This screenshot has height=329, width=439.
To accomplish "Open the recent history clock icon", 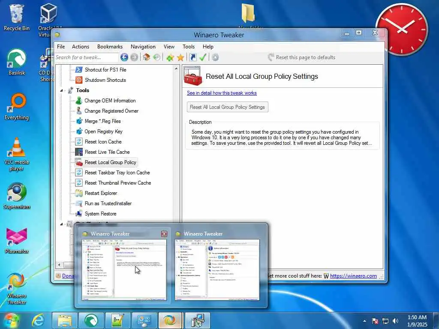I will [157, 57].
